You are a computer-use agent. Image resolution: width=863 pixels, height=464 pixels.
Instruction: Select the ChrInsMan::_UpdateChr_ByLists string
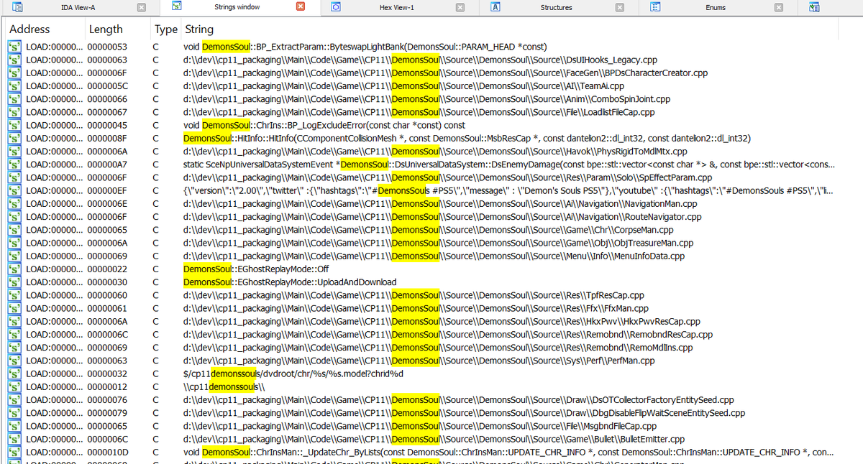(508, 452)
